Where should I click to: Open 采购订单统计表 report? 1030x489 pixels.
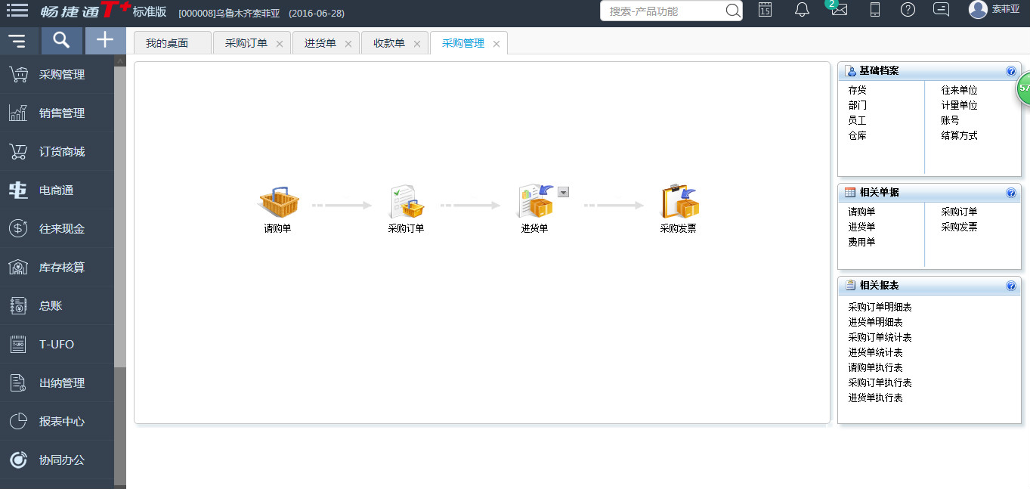pyautogui.click(x=880, y=337)
